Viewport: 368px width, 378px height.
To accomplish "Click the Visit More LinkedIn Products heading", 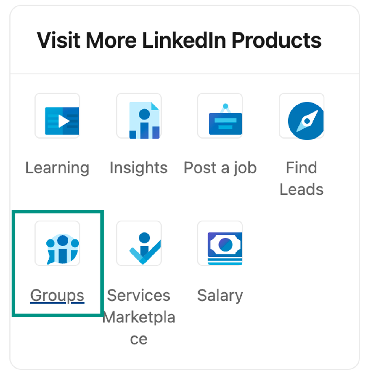I will click(x=179, y=40).
